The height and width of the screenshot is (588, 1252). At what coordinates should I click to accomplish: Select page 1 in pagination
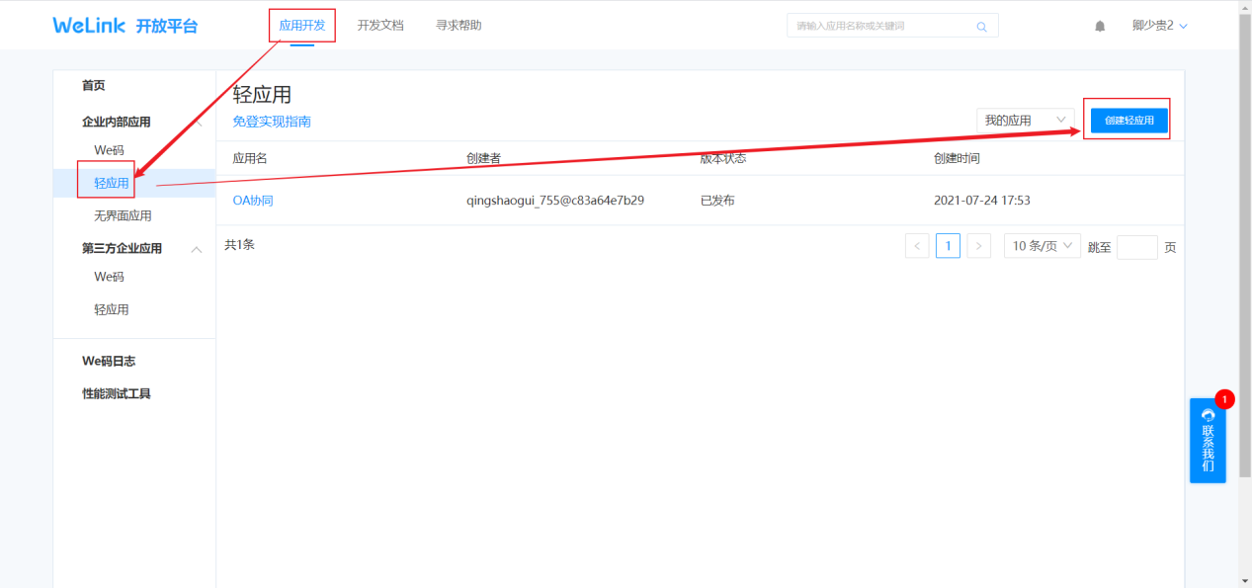948,246
